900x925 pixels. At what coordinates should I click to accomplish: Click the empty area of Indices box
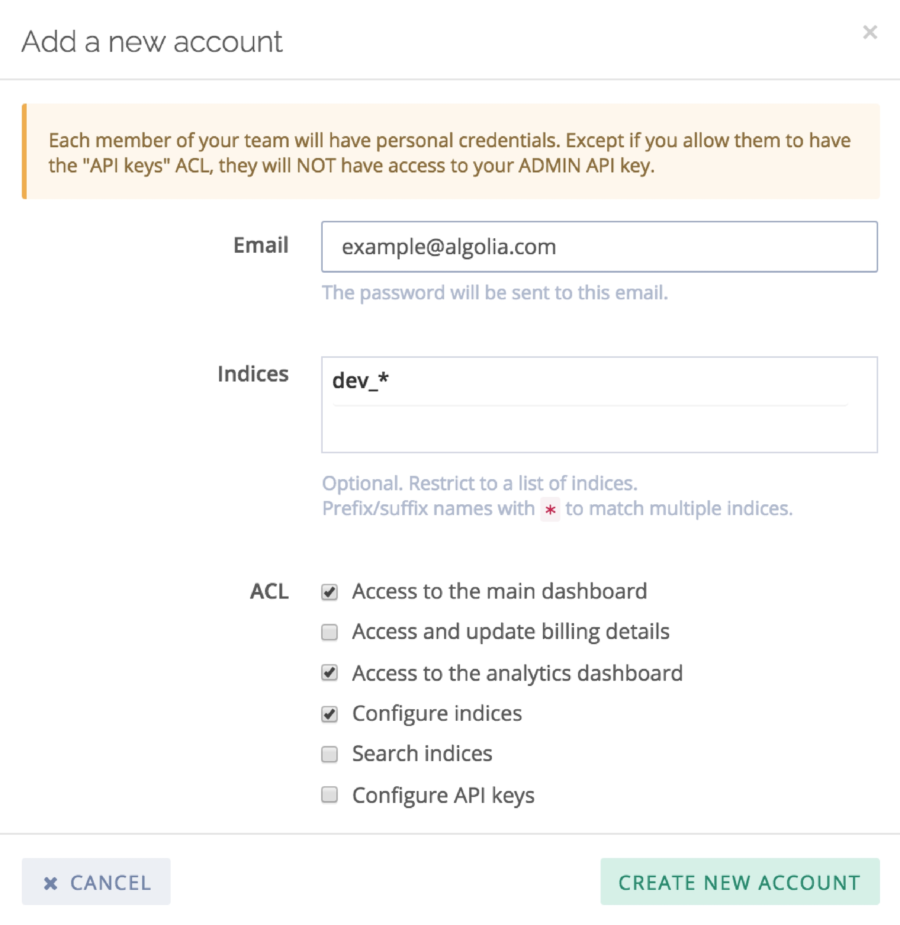pos(599,429)
